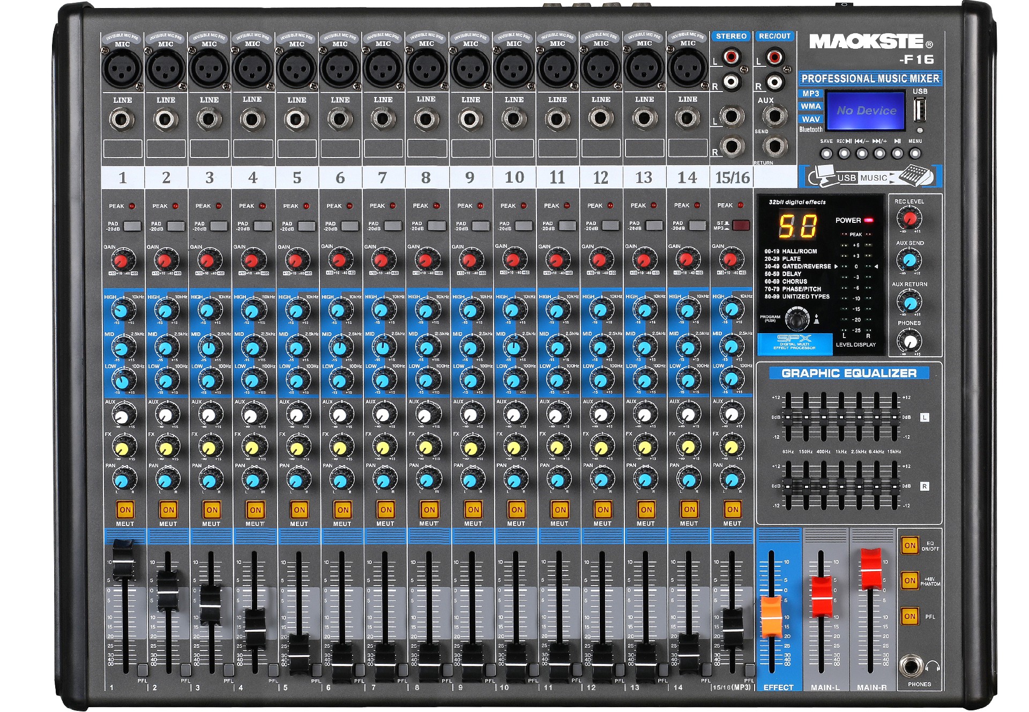
Task: Toggle the ST/MP3 switch on channel 15/16
Action: 741,226
